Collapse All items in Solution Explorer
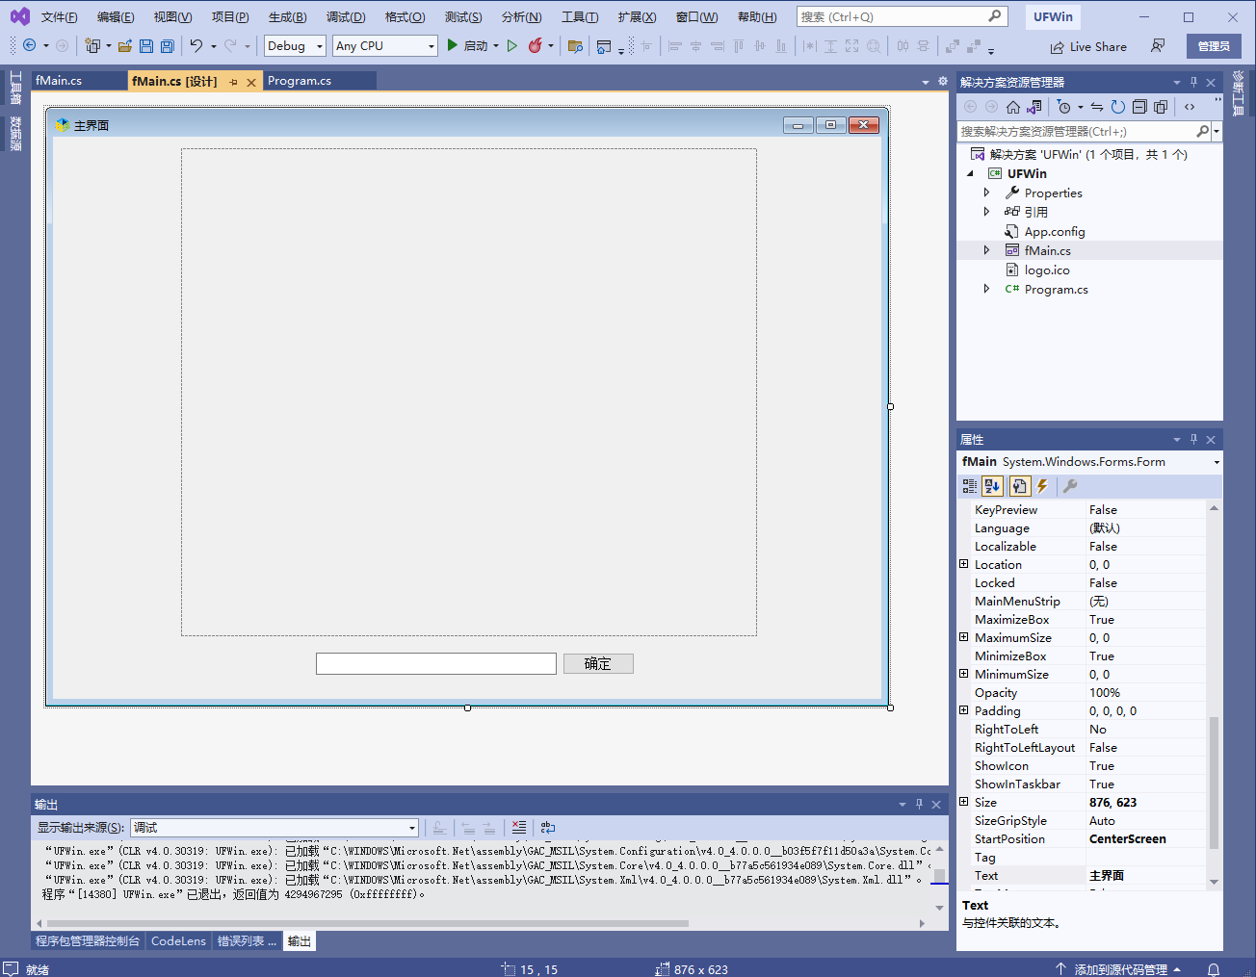 1139,107
